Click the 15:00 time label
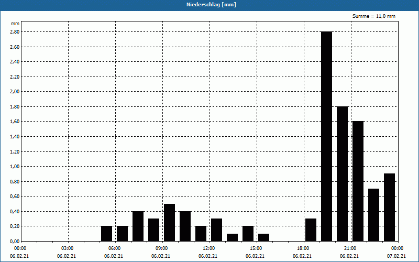The width and height of the screenshot is (419, 262). [256, 248]
